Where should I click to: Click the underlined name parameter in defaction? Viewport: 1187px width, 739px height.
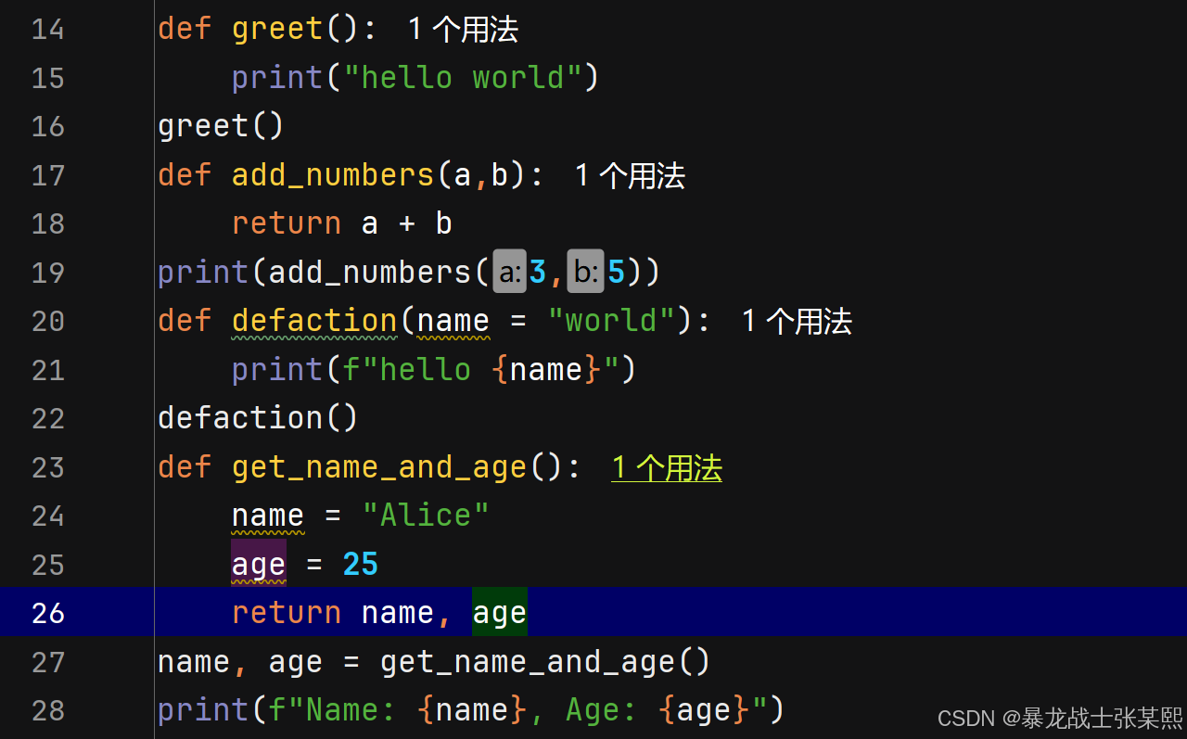coord(452,320)
